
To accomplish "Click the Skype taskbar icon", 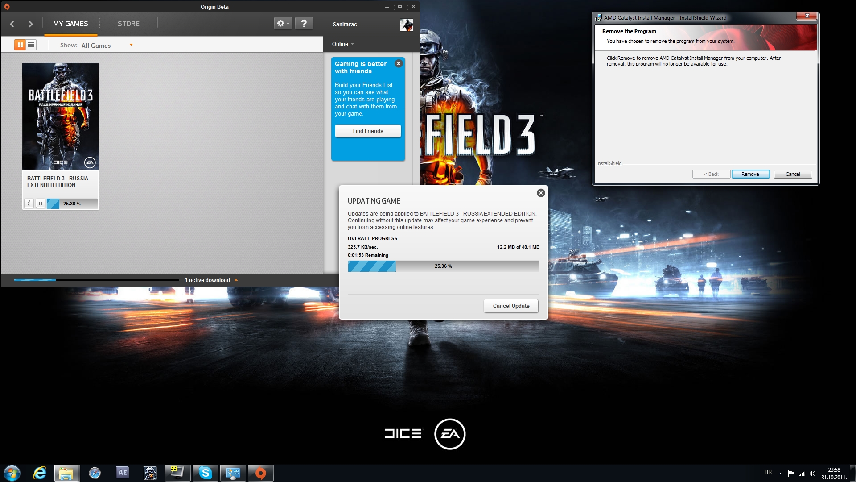I will 204,473.
